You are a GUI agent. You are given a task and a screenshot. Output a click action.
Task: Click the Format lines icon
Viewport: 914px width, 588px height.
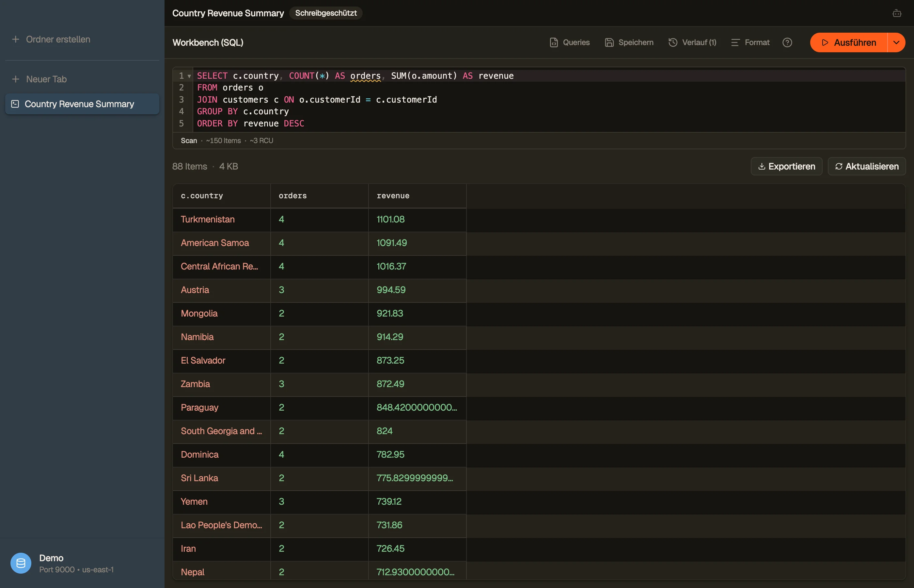pyautogui.click(x=735, y=42)
